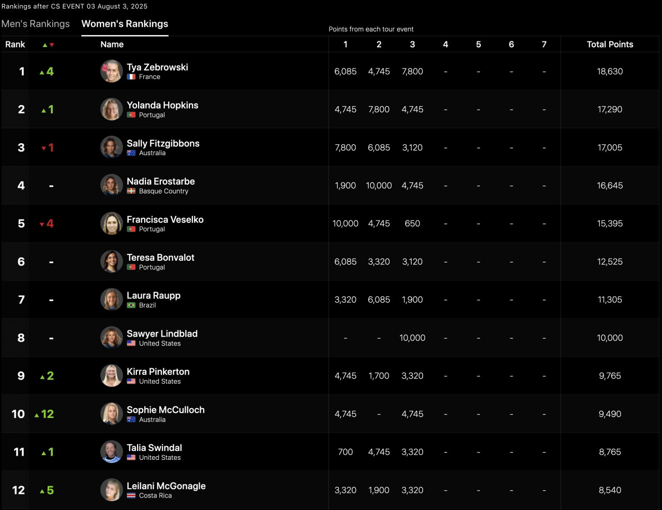662x510 pixels.
Task: Click Sally Fitzgibbons' Australia flag icon
Action: [131, 153]
